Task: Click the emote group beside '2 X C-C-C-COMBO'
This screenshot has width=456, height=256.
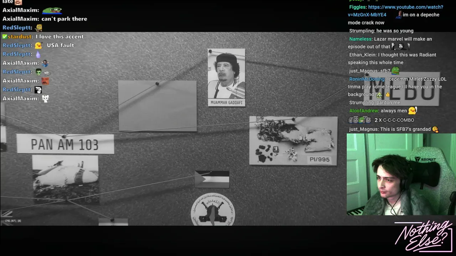Action: coord(360,120)
